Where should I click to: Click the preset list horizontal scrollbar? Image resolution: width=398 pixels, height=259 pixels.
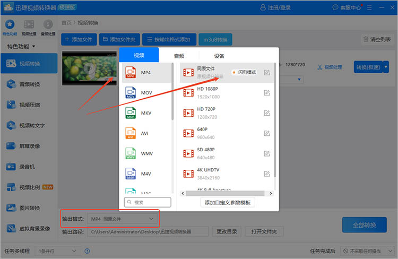225,193
